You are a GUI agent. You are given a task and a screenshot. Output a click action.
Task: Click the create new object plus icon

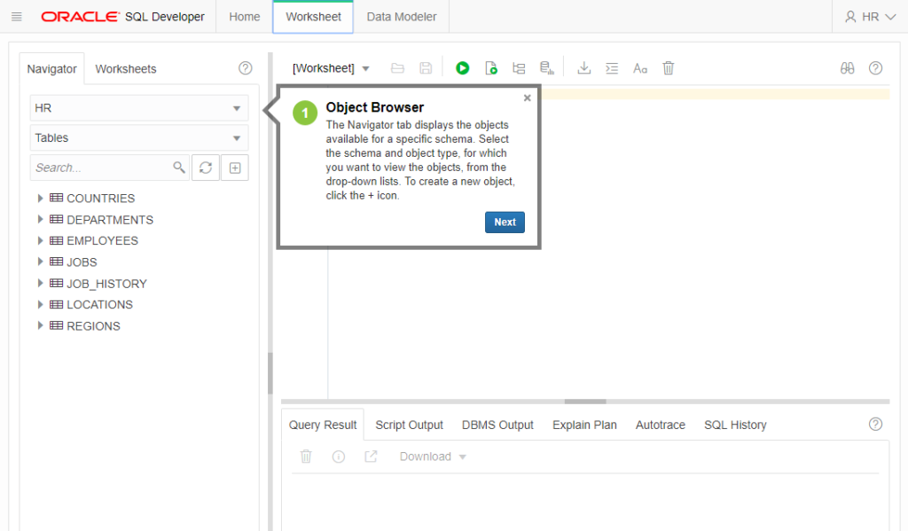coord(234,168)
